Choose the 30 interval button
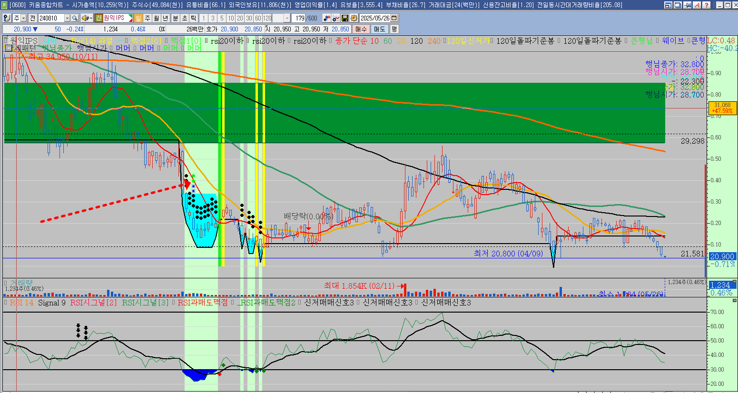 tap(249, 18)
